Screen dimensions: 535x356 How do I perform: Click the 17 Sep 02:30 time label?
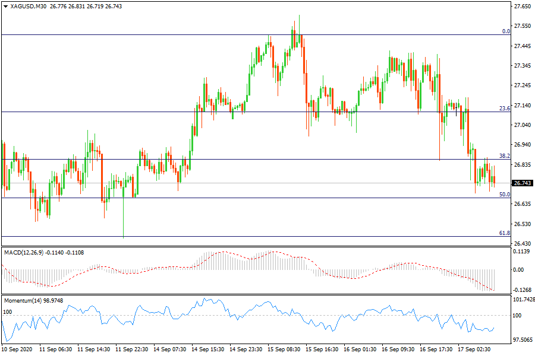tap(474, 350)
